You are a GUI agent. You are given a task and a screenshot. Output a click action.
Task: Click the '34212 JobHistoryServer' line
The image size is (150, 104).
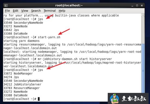tap(22, 84)
